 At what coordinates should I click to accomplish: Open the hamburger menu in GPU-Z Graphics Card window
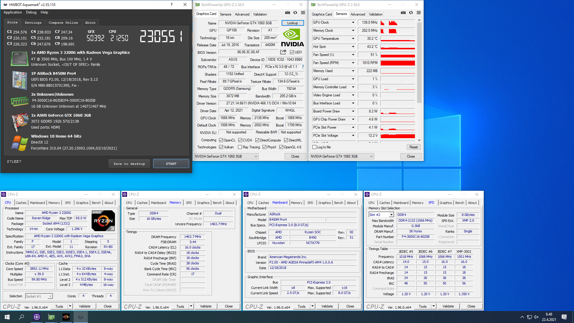303,13
